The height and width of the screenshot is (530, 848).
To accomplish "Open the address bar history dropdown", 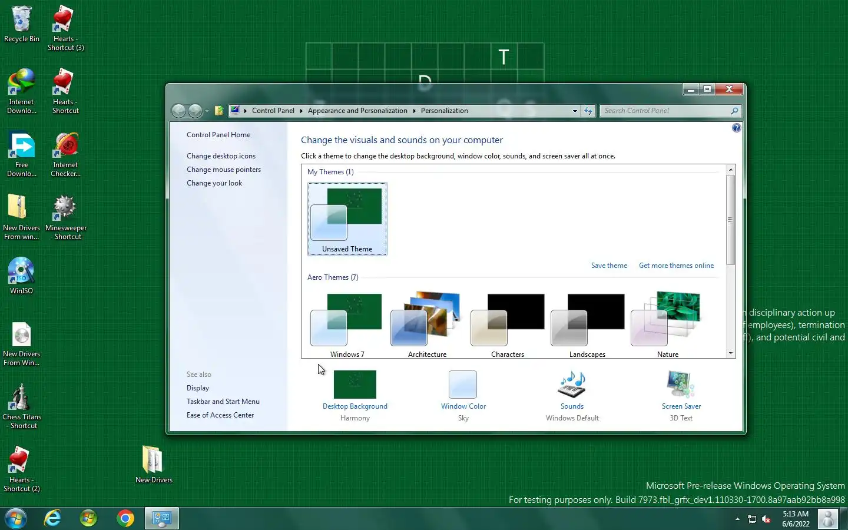I will [575, 111].
